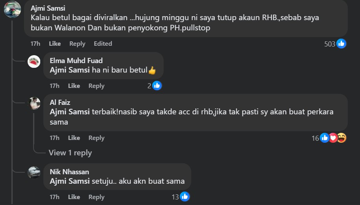360x205 pixels.
Task: Open Nik Nhassan's profile avatar
Action: pos(34,172)
